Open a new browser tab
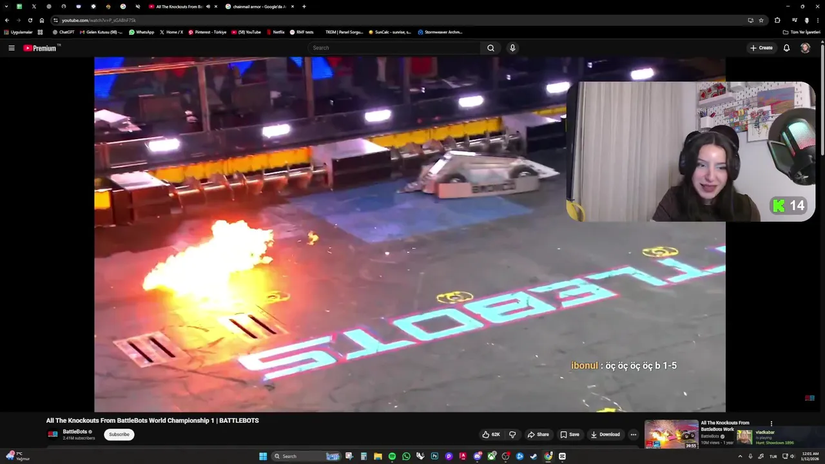This screenshot has width=825, height=464. pos(304,6)
